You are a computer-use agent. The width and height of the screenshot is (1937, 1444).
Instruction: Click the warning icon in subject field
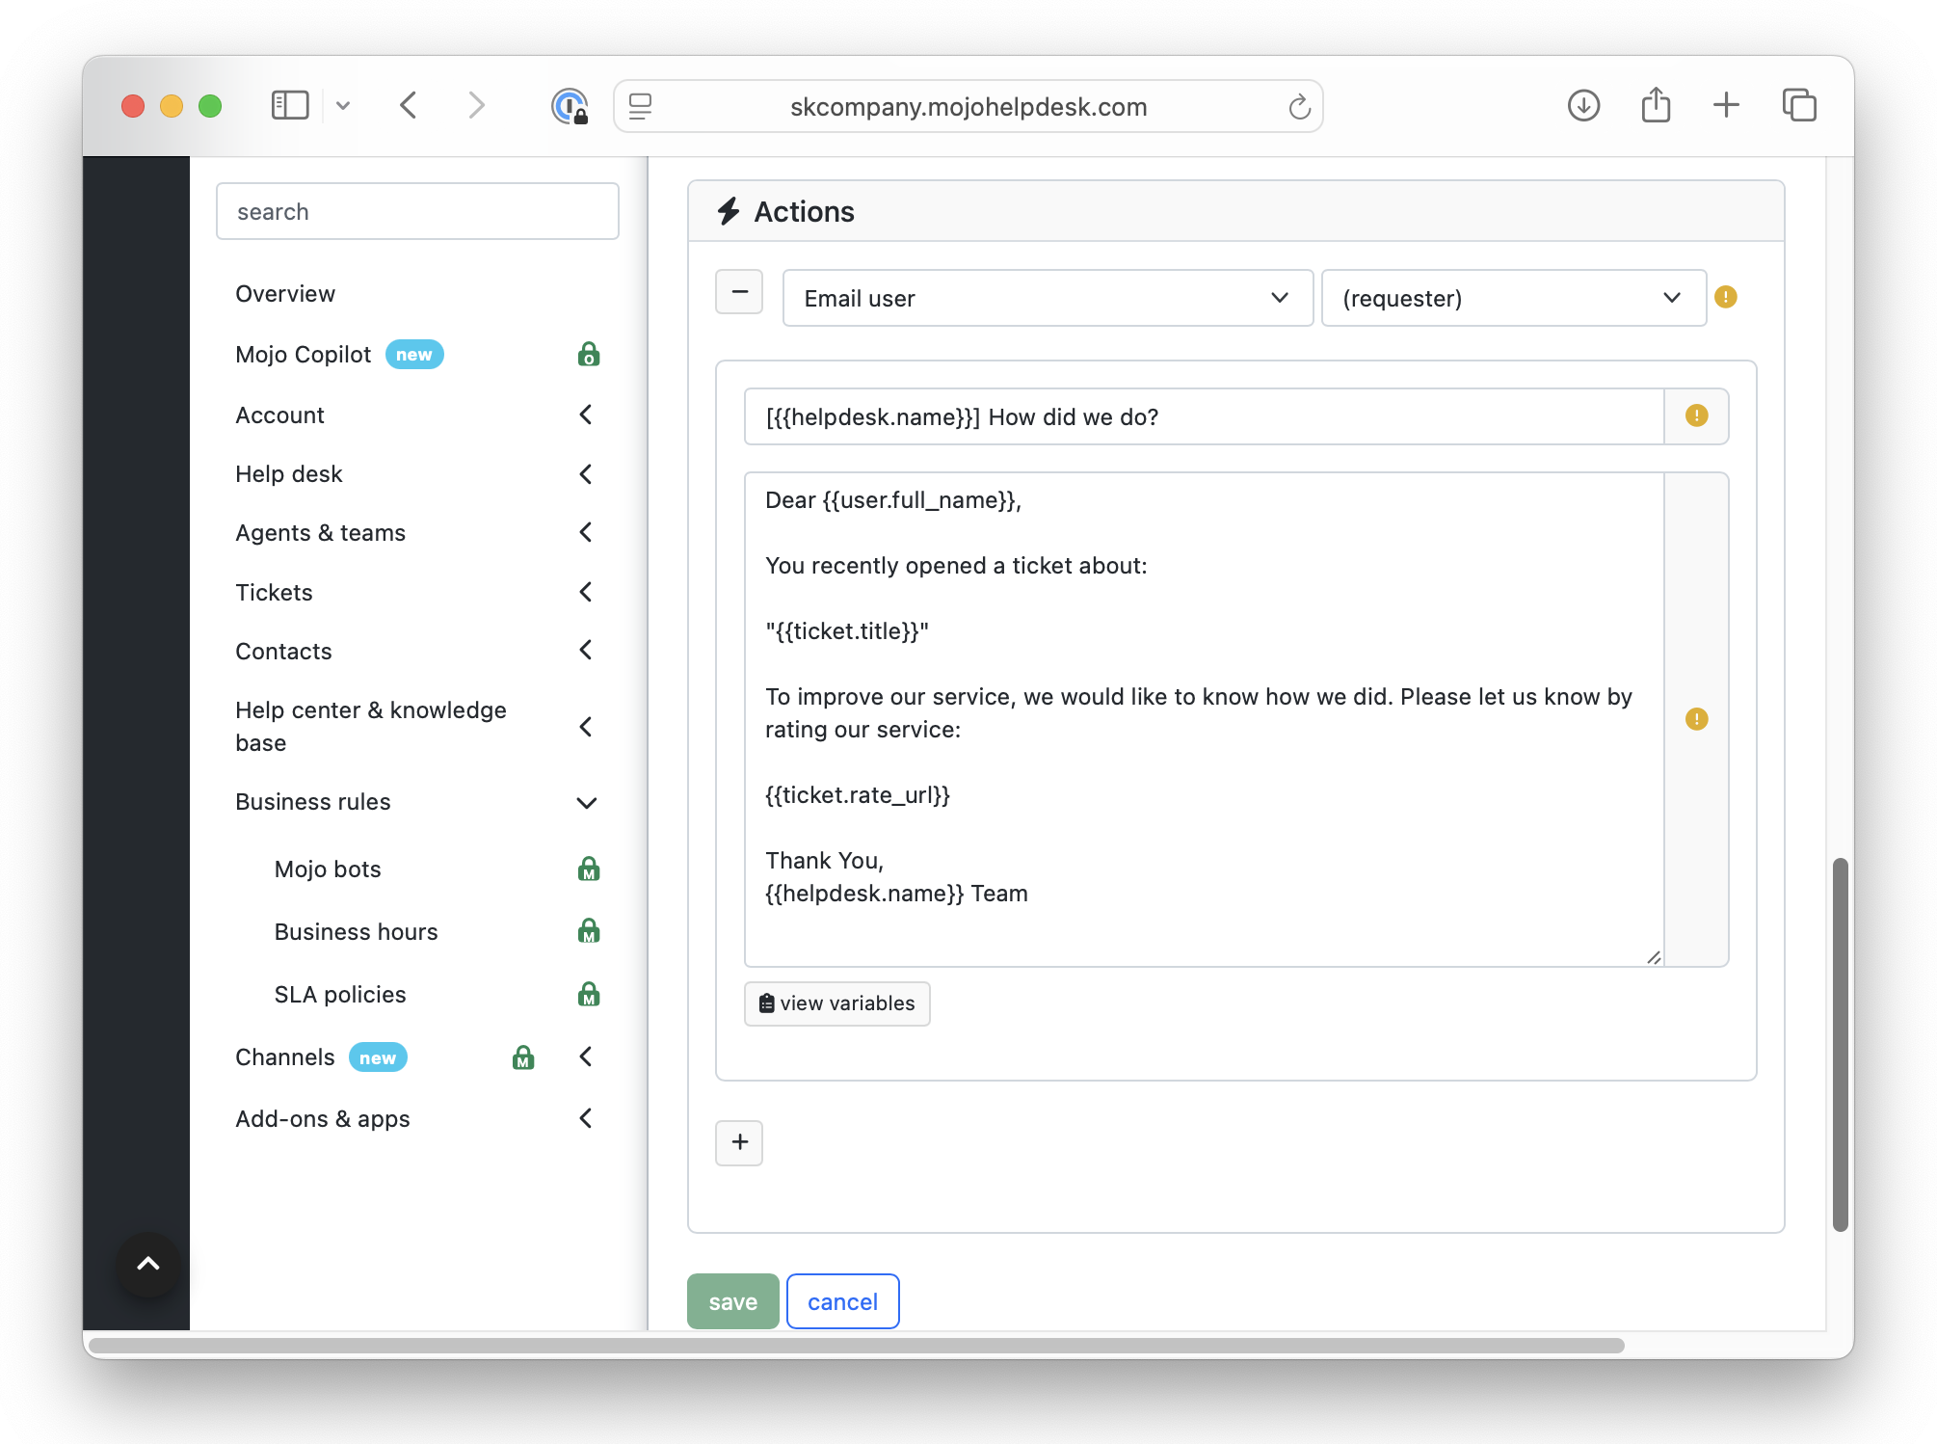[x=1696, y=415]
